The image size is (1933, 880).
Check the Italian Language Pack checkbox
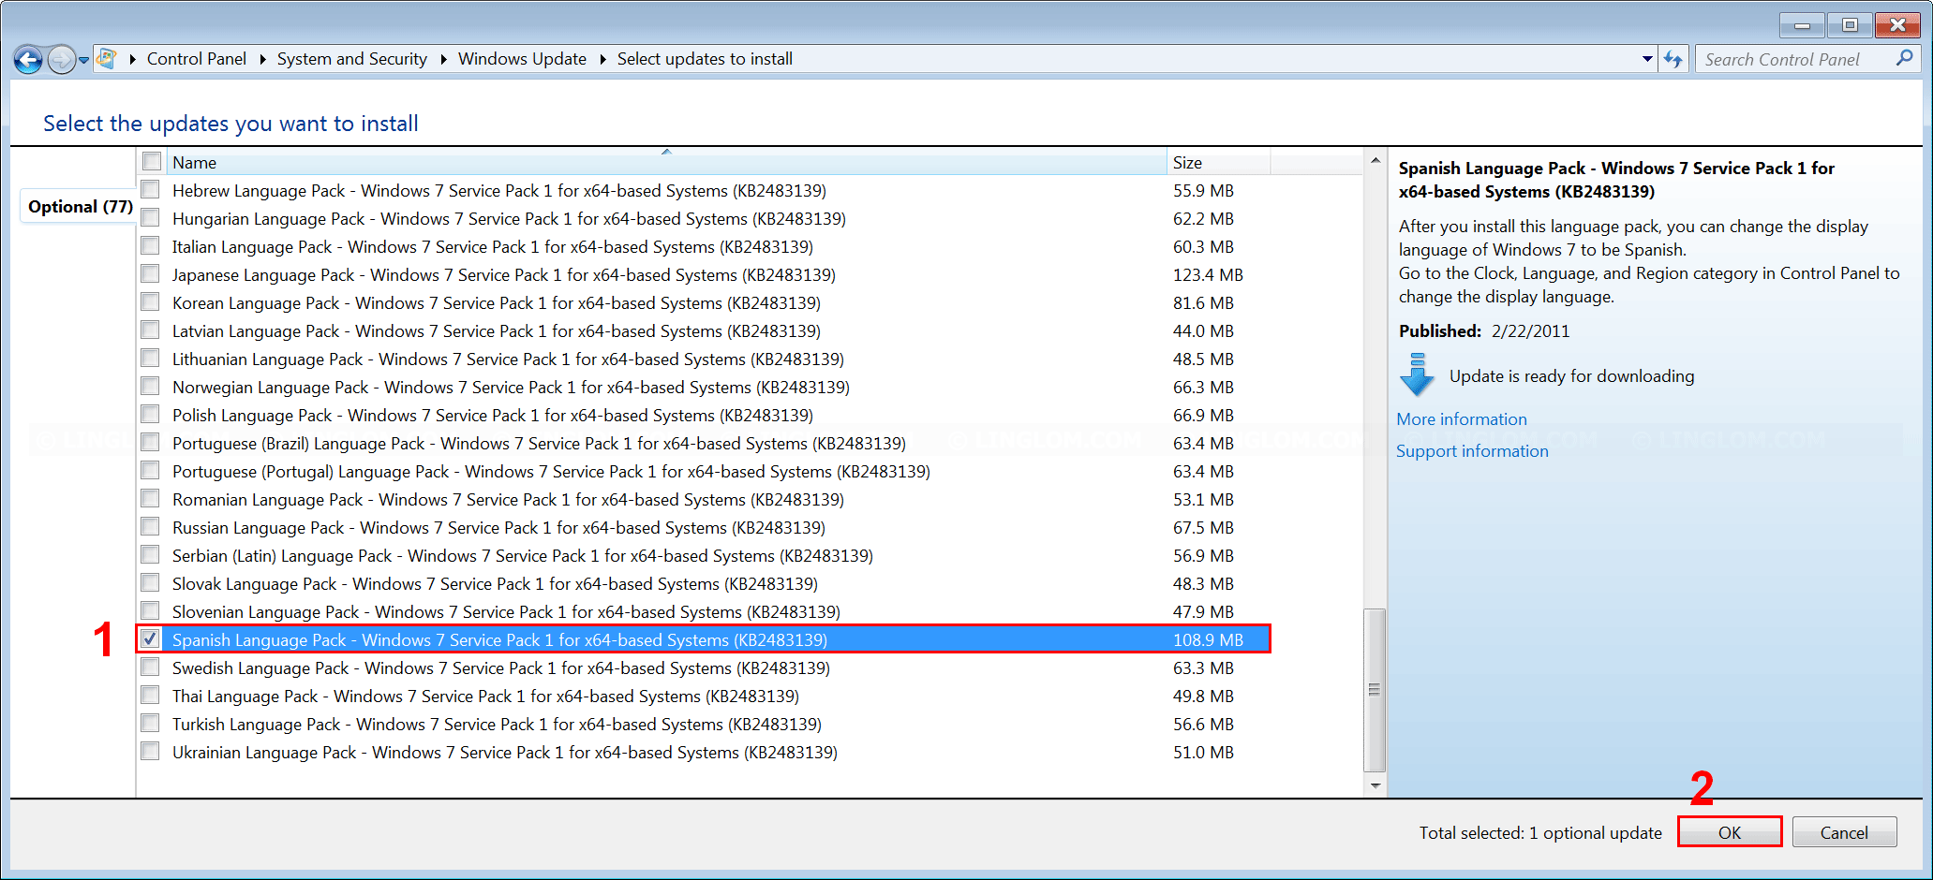point(150,245)
